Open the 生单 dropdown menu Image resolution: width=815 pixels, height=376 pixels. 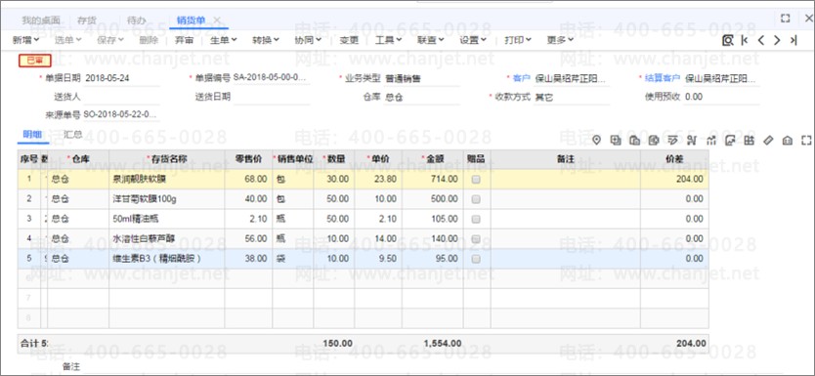(224, 40)
